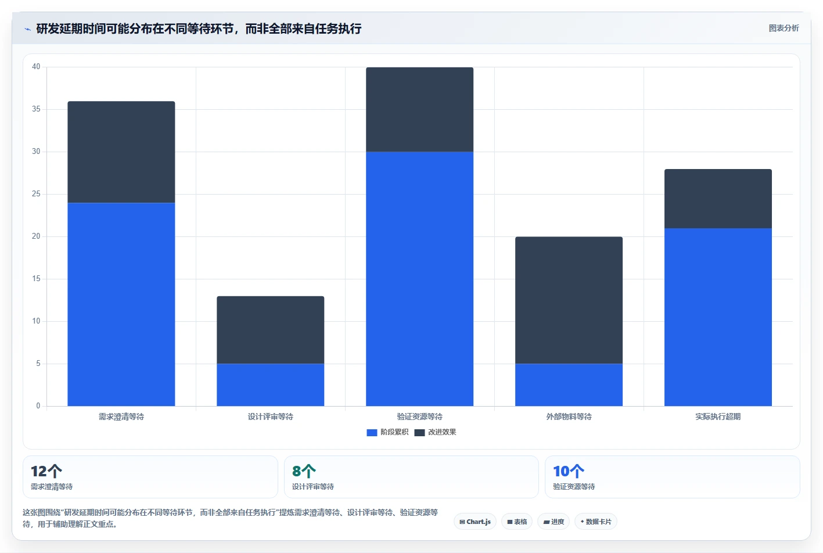Toggle 阶段累积 blue legend swatch
This screenshot has width=823, height=553.
coord(372,432)
